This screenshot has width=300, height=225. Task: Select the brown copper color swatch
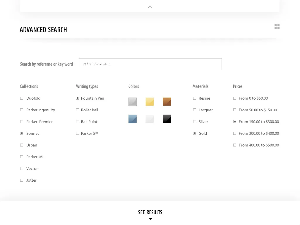click(167, 102)
